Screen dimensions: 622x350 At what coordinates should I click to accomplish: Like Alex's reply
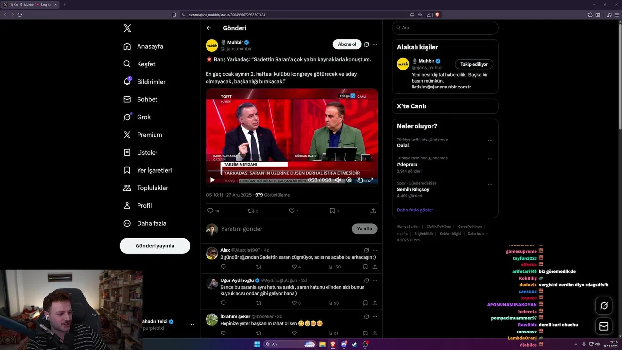click(296, 267)
